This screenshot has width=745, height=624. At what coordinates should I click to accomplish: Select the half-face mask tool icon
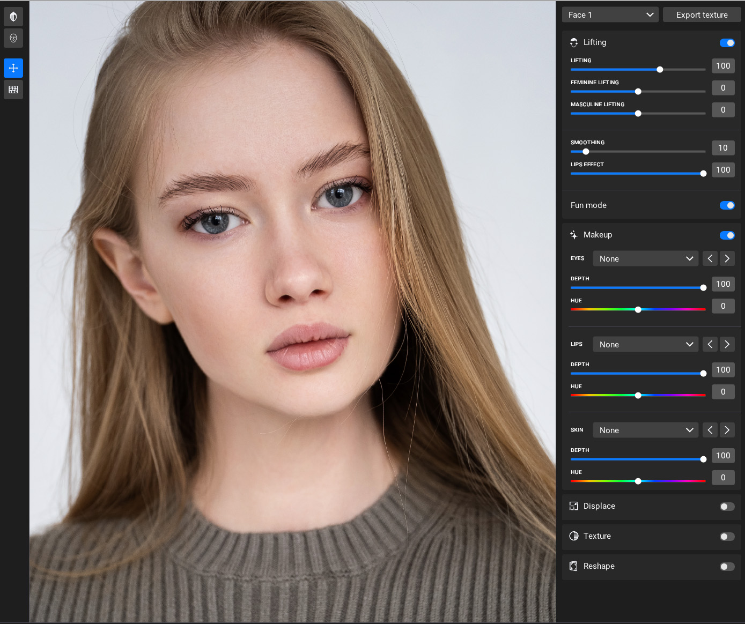tap(13, 17)
